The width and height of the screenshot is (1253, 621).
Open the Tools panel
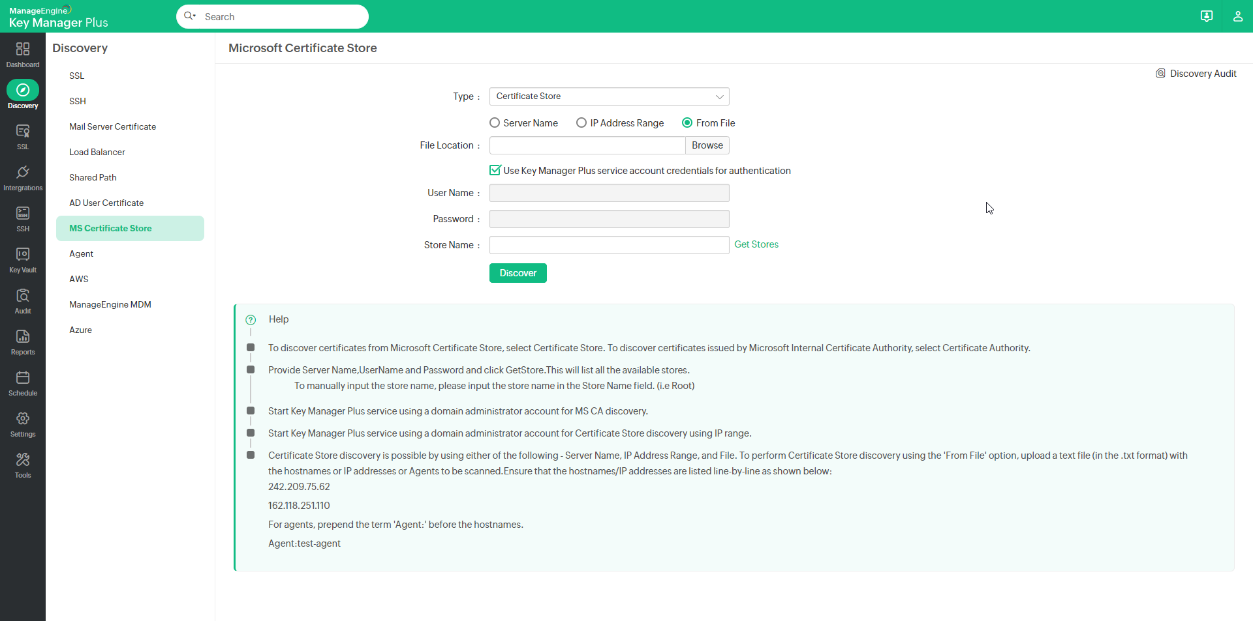coord(23,464)
